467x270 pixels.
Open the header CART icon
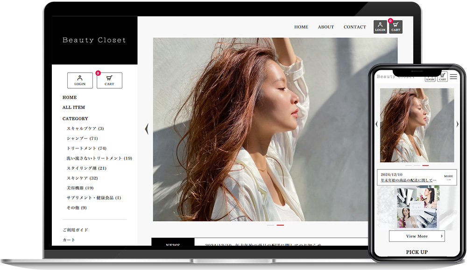pos(396,27)
